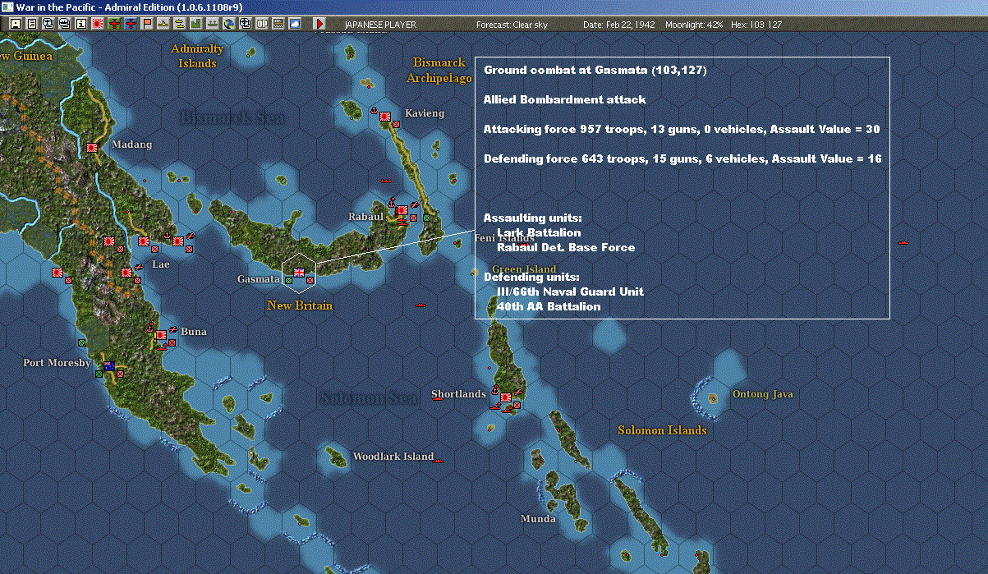988x574 pixels.
Task: Click the rail lines toolbar icon
Action: 278,24
